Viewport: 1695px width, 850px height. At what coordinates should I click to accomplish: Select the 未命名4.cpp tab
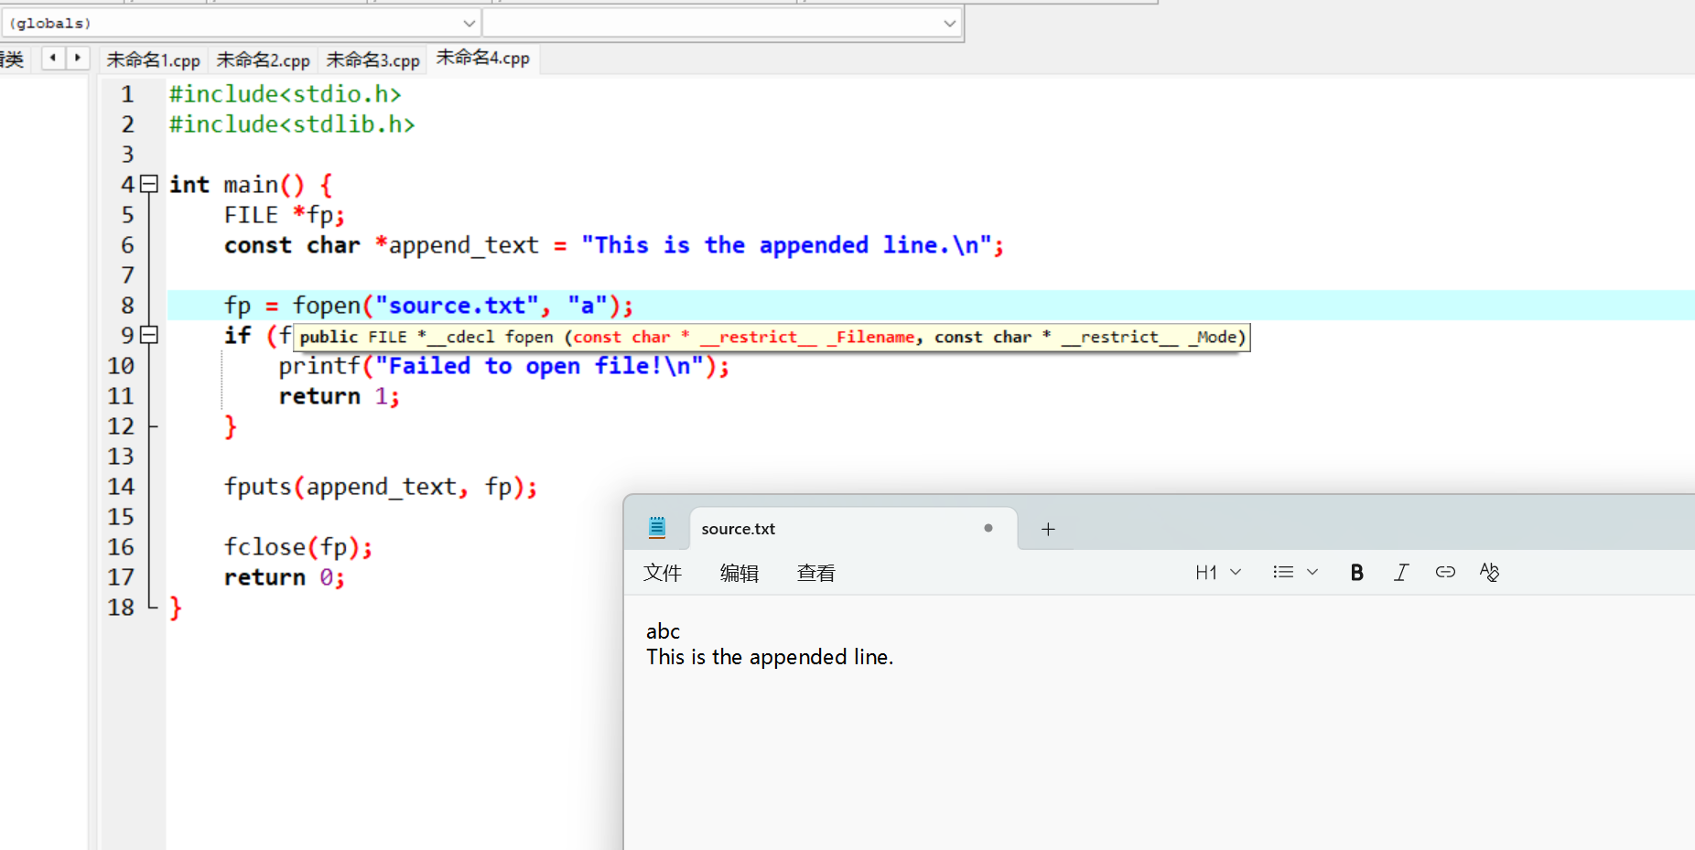pyautogui.click(x=483, y=59)
